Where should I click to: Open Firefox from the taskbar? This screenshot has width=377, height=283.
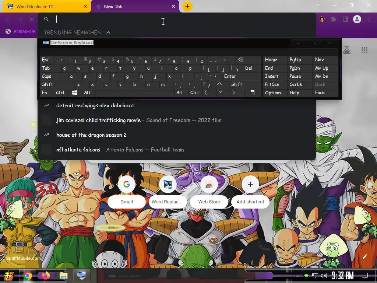[45, 276]
